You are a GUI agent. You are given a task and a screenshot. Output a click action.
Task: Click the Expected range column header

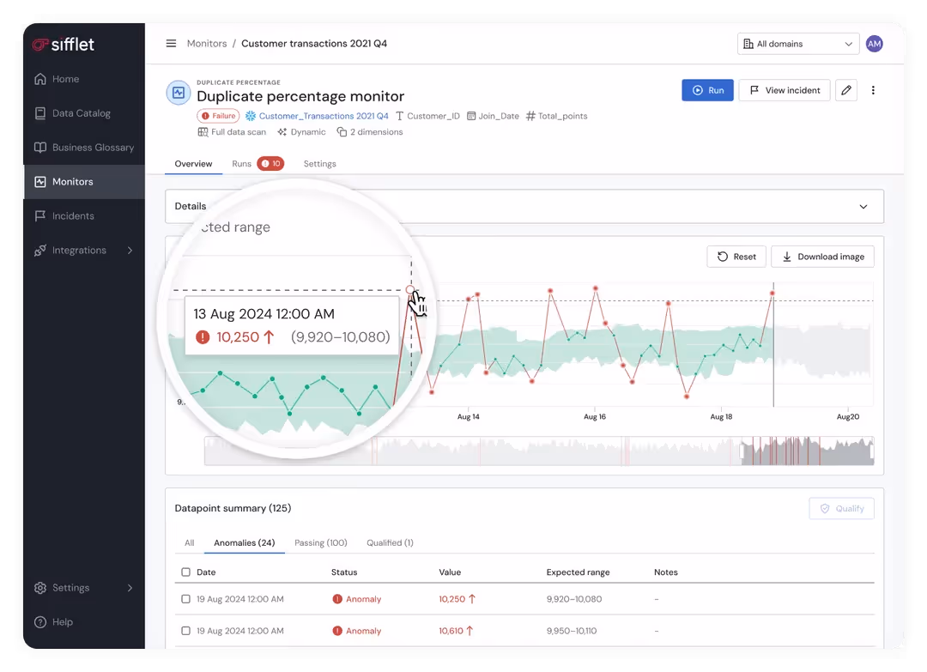click(578, 572)
